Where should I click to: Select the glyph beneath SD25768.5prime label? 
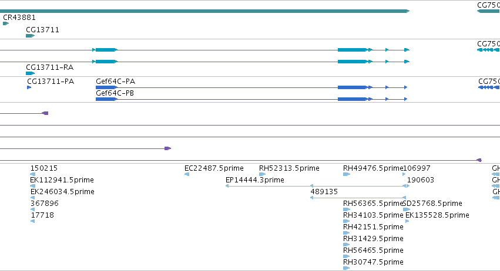[407, 209]
